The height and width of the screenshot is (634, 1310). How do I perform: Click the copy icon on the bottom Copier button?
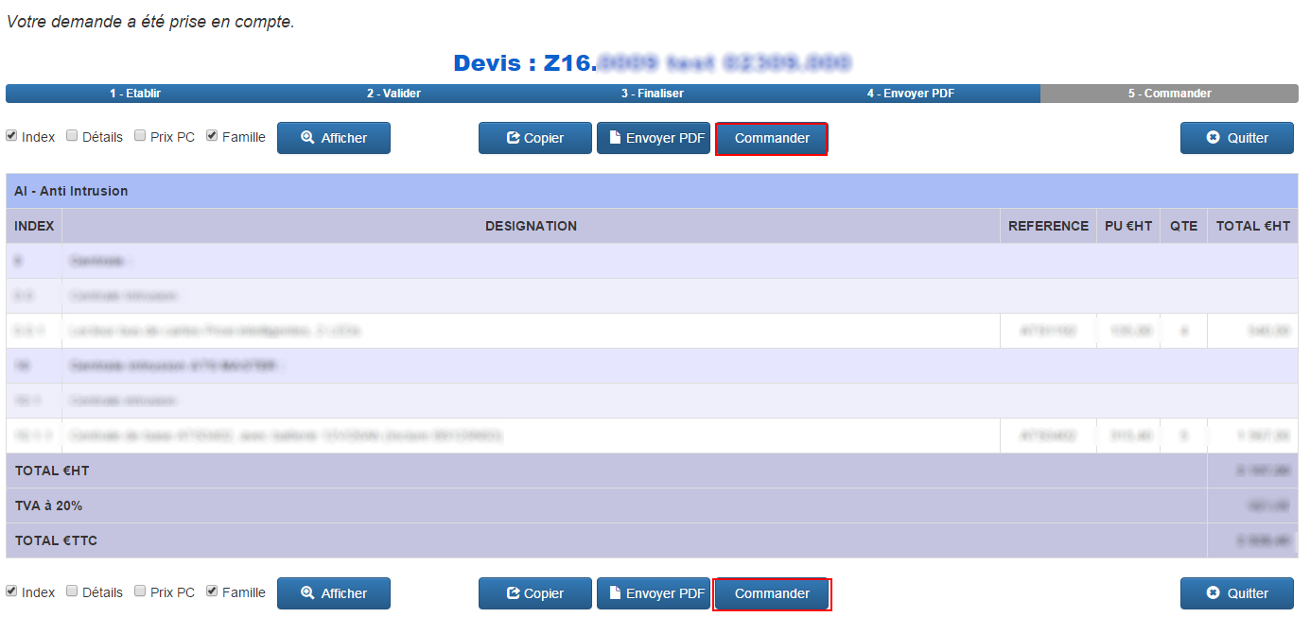[514, 593]
